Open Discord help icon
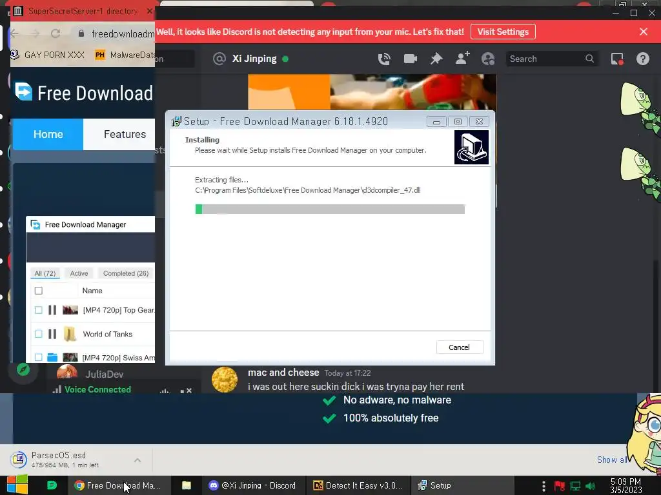 pos(643,59)
